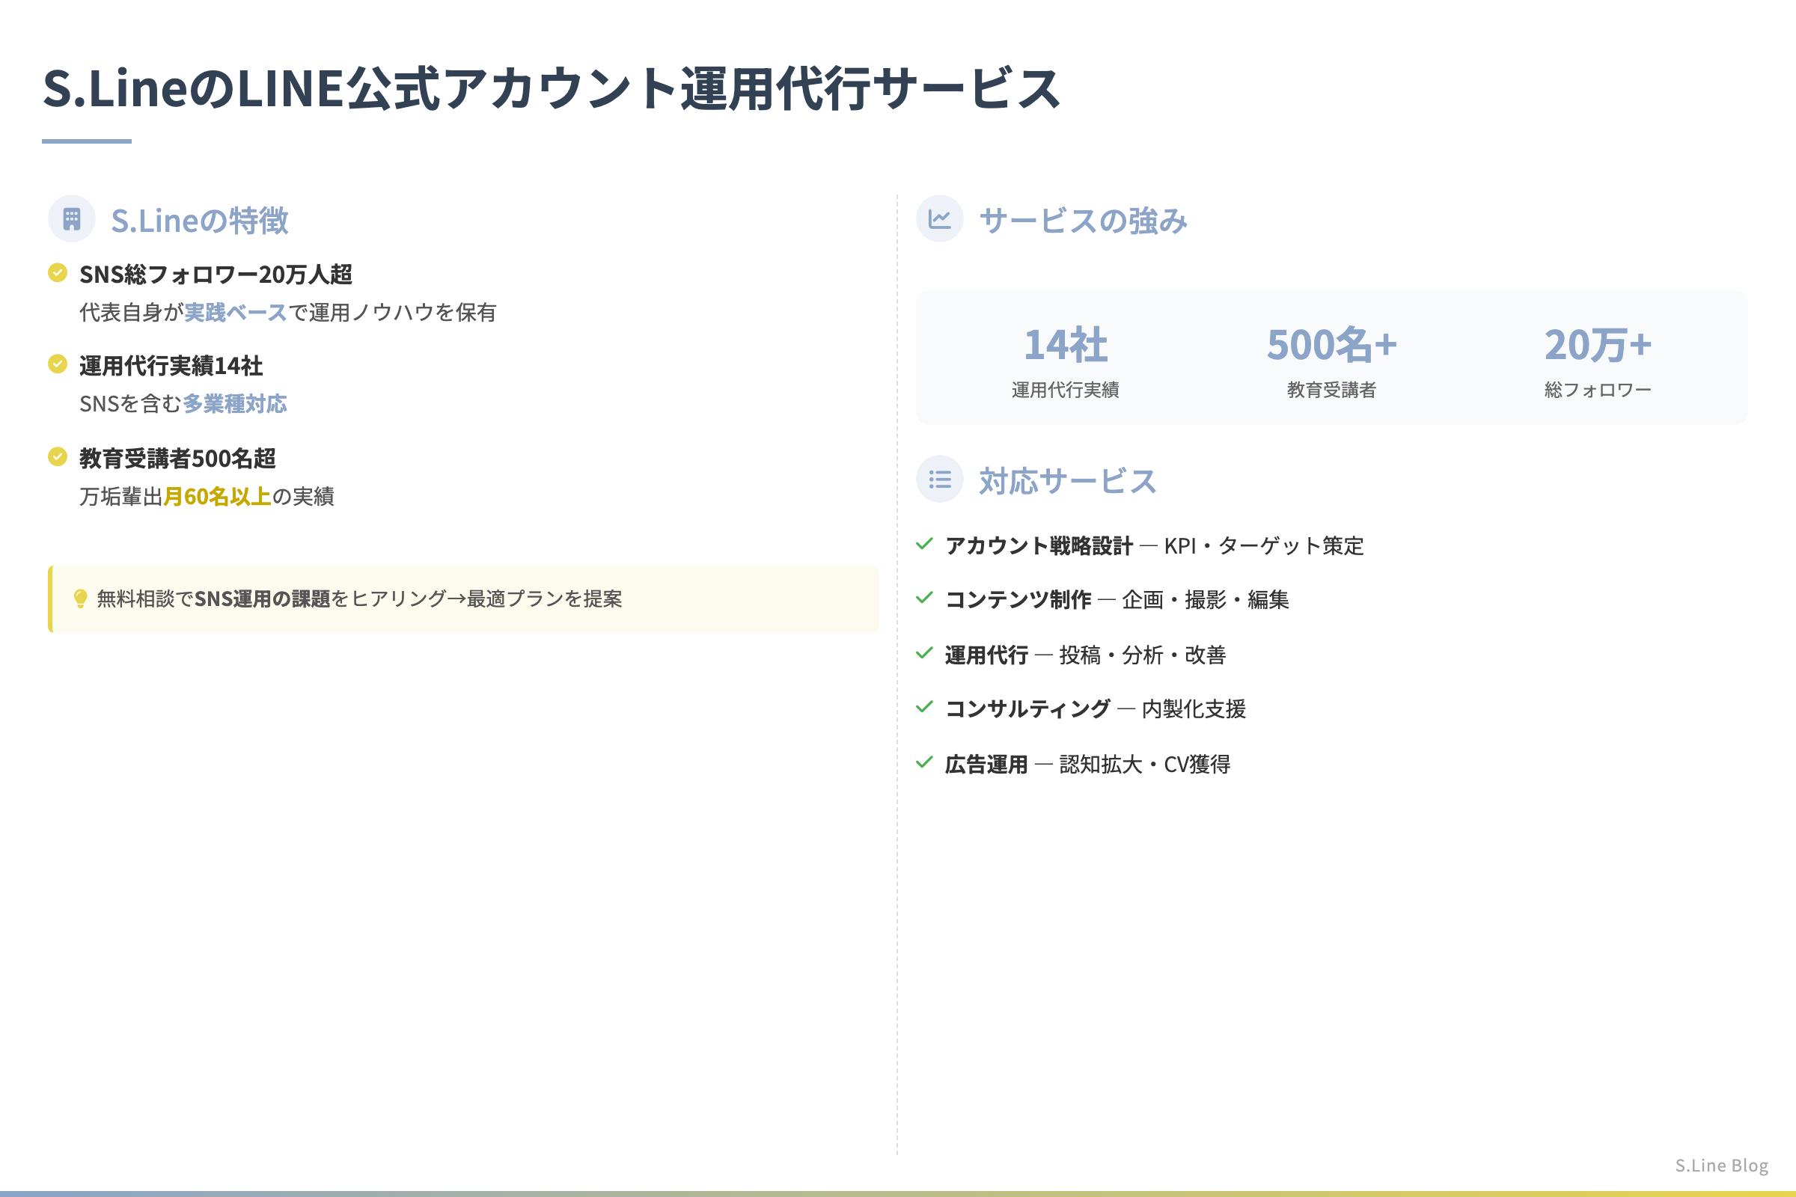
Task: Click the green checkmark before コンサルティング
Action: pos(925,707)
